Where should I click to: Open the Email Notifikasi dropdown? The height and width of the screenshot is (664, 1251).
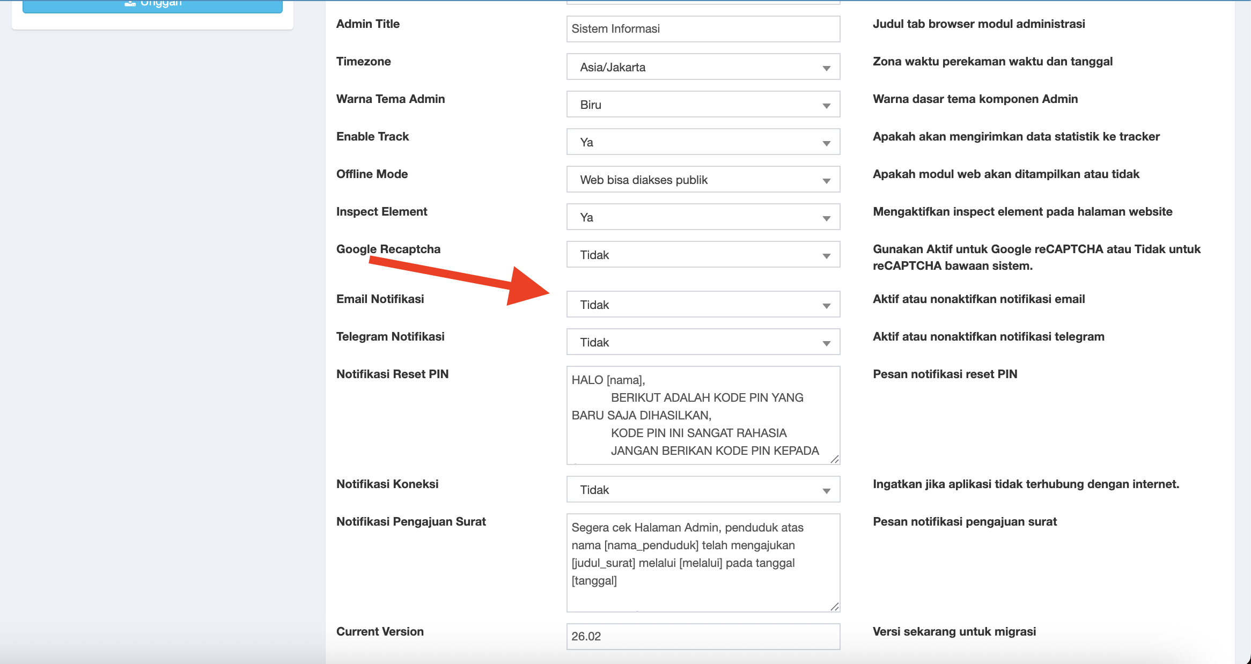703,305
